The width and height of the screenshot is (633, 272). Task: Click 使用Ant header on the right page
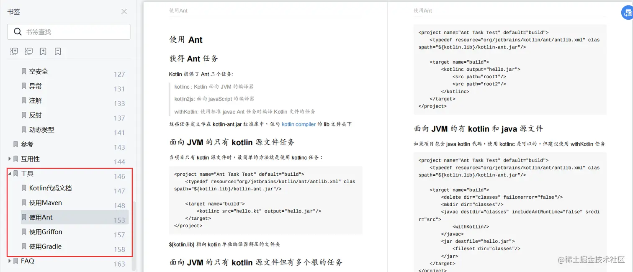coord(423,10)
